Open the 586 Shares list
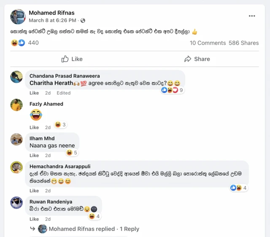Screen dimensions: 270x237 [x=243, y=43]
